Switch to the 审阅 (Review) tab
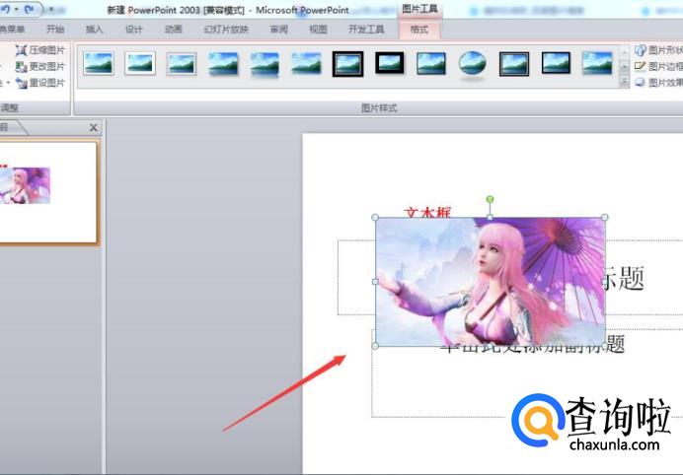Image resolution: width=683 pixels, height=475 pixels. pos(278,30)
